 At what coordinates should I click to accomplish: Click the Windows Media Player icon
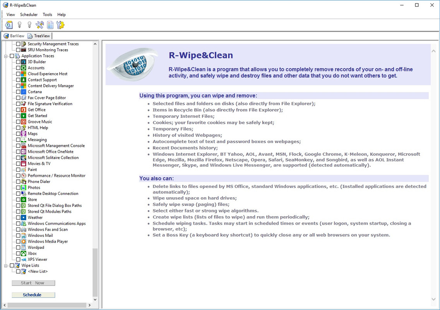click(24, 241)
